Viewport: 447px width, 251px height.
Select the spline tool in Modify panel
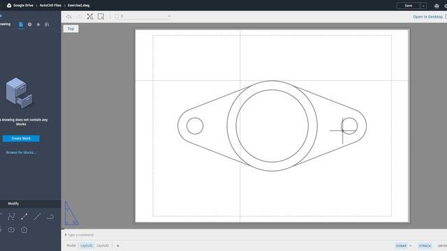(x=11, y=217)
